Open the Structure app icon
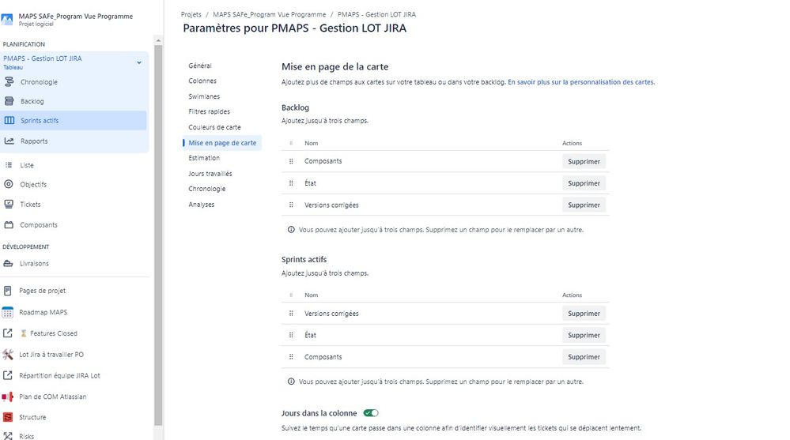The width and height of the screenshot is (790, 440). pyautogui.click(x=8, y=417)
